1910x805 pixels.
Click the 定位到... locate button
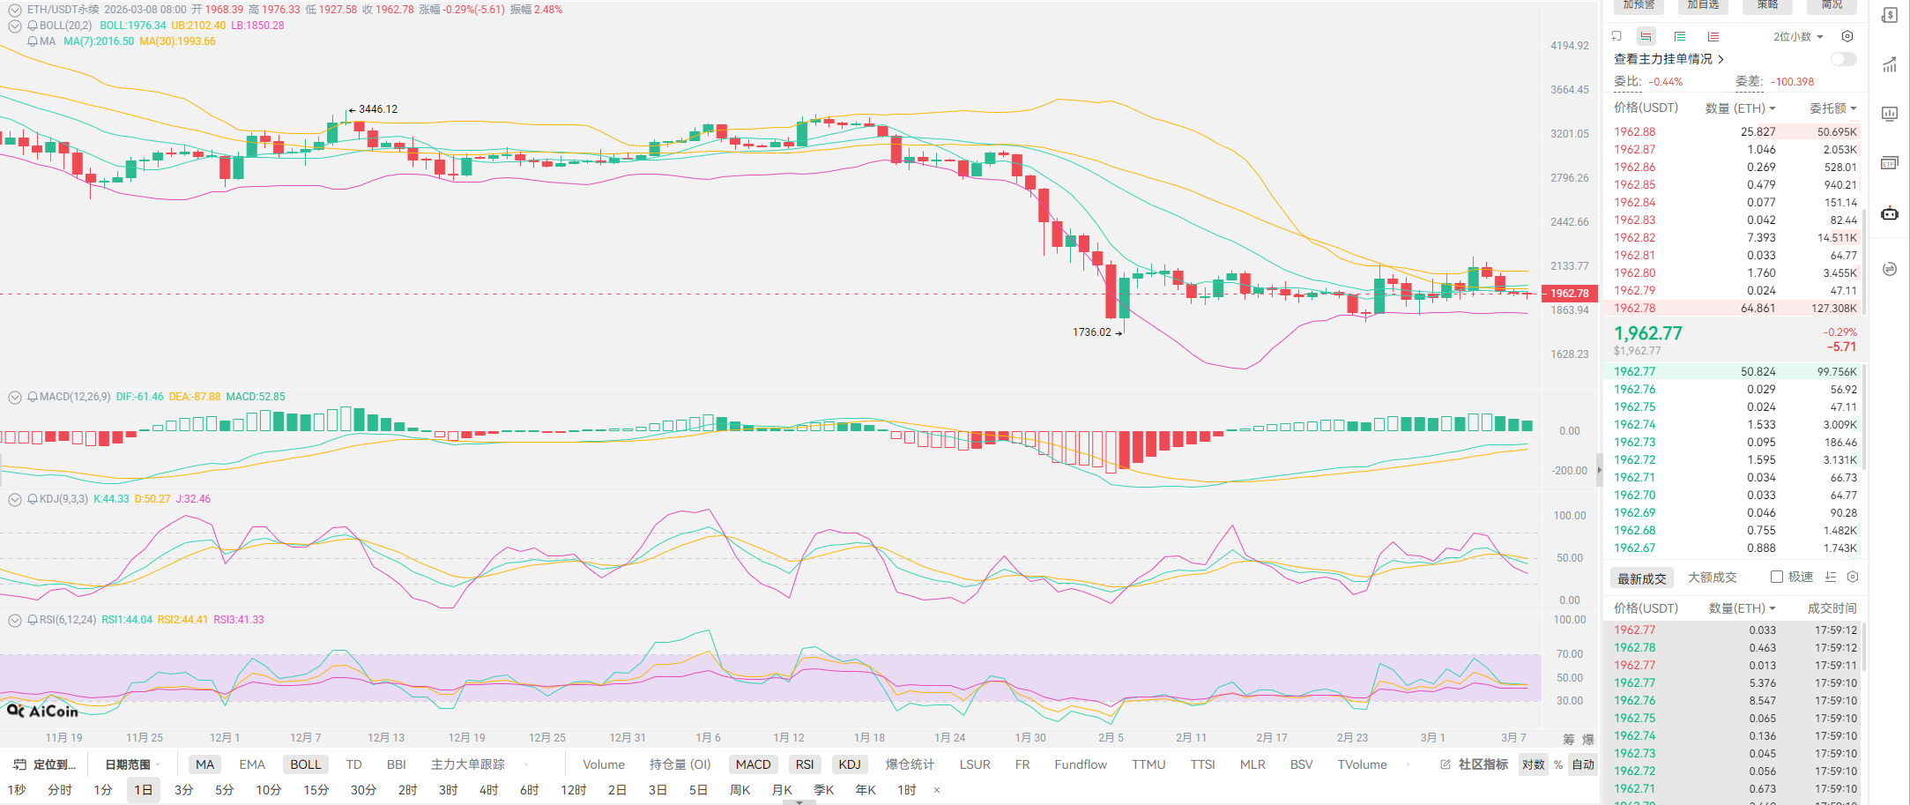46,764
